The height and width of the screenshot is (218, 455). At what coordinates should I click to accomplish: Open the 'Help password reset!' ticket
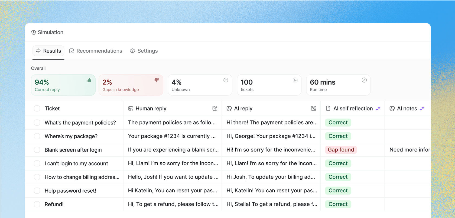[70, 191]
